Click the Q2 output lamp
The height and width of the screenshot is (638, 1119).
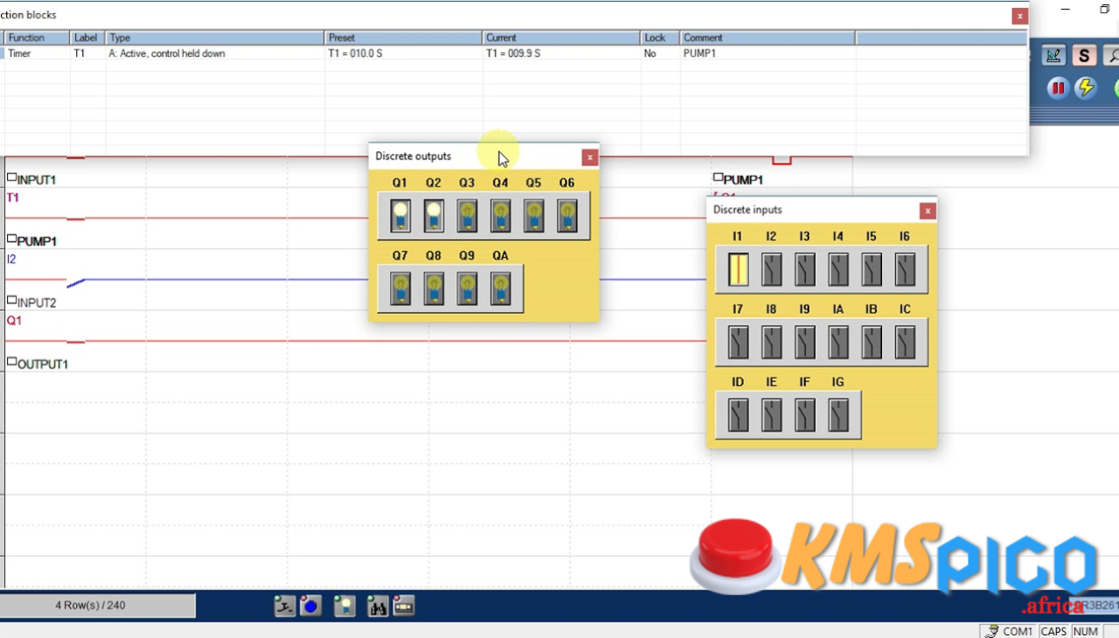click(434, 215)
